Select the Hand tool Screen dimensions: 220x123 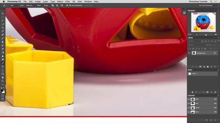(x=2, y=78)
